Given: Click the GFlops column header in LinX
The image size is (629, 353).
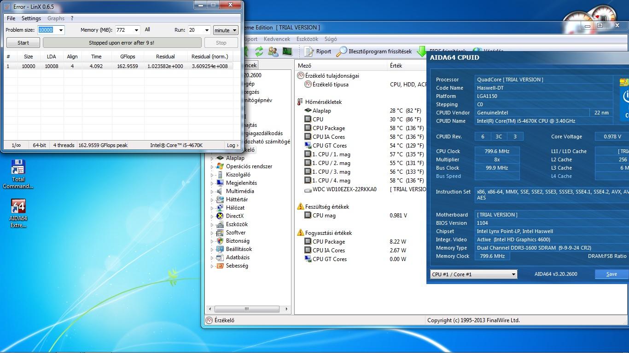Looking at the screenshot, I should [x=128, y=57].
